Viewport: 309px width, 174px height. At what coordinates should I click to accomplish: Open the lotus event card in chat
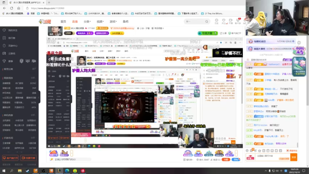tap(299, 67)
